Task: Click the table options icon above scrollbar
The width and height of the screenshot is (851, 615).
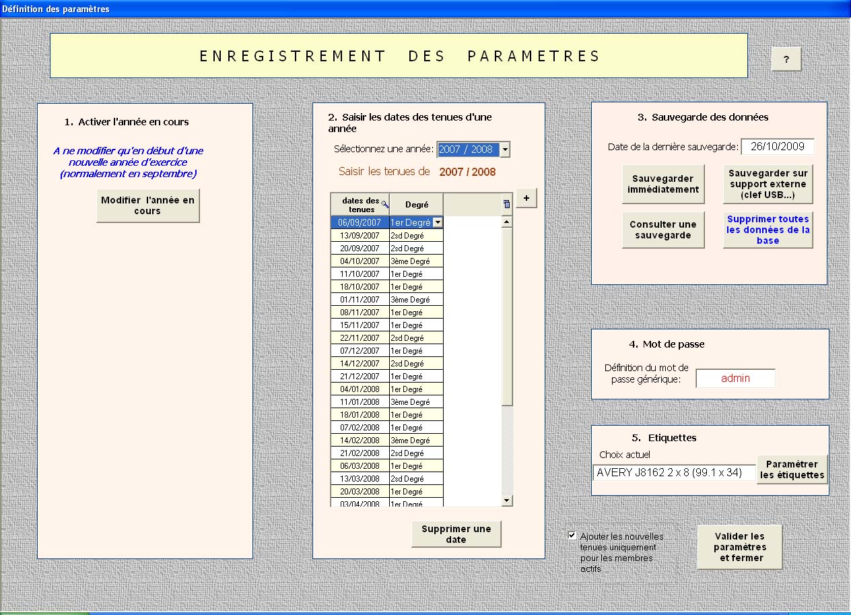Action: 507,204
